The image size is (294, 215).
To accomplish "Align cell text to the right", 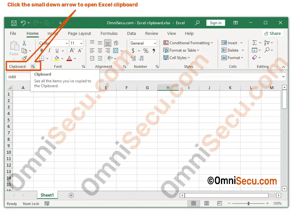I will (x=108, y=51).
